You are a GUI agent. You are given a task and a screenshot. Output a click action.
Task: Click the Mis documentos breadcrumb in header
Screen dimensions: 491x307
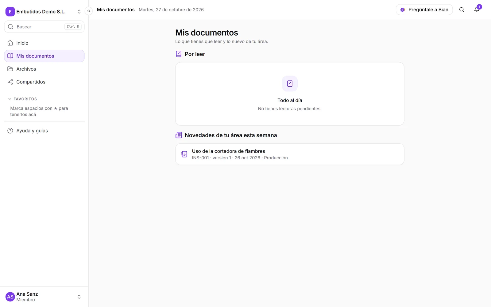116,10
